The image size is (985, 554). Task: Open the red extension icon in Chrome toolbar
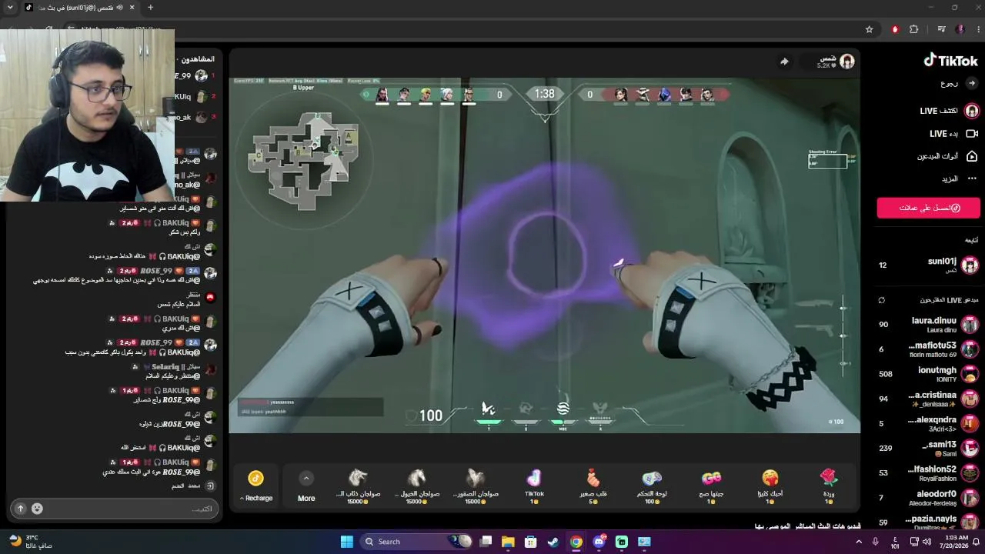coord(895,29)
